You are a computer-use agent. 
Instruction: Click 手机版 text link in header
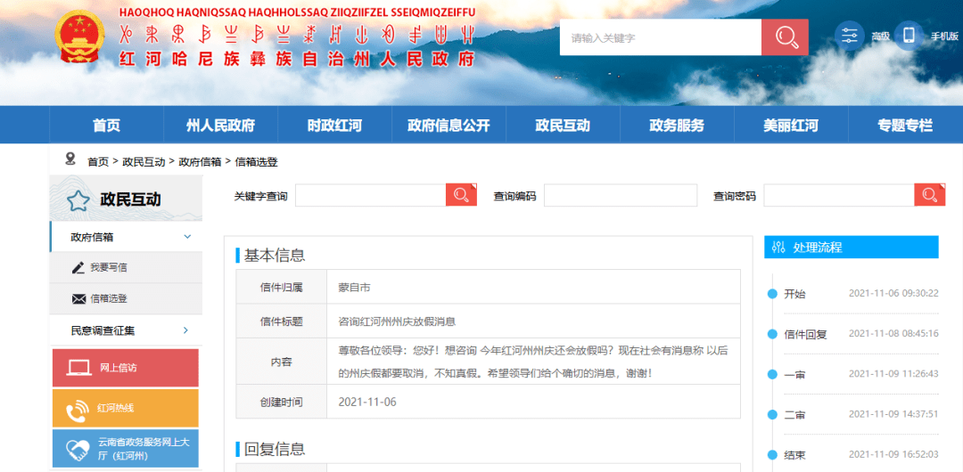tap(944, 37)
